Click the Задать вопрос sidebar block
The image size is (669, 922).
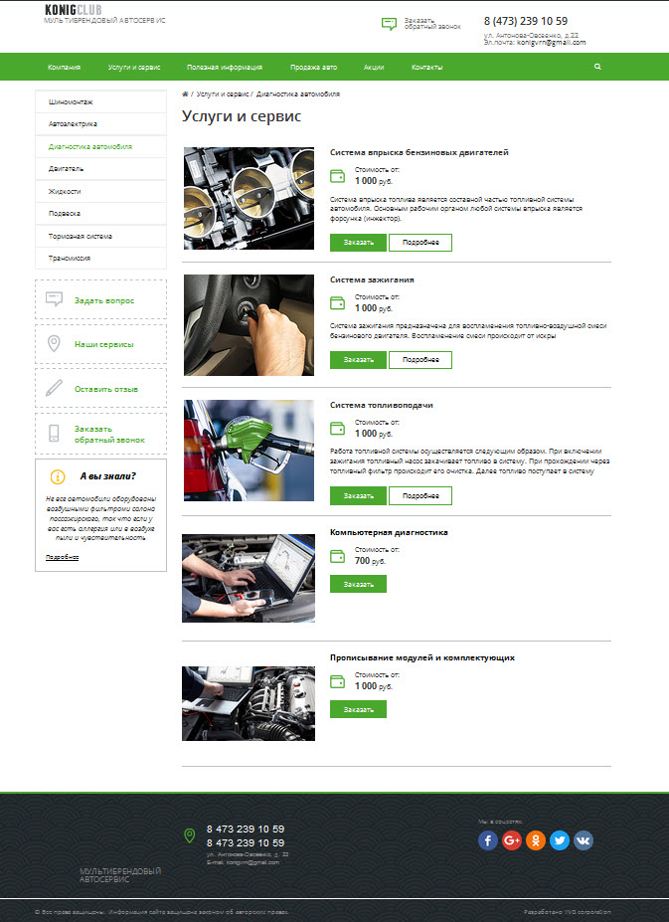100,300
